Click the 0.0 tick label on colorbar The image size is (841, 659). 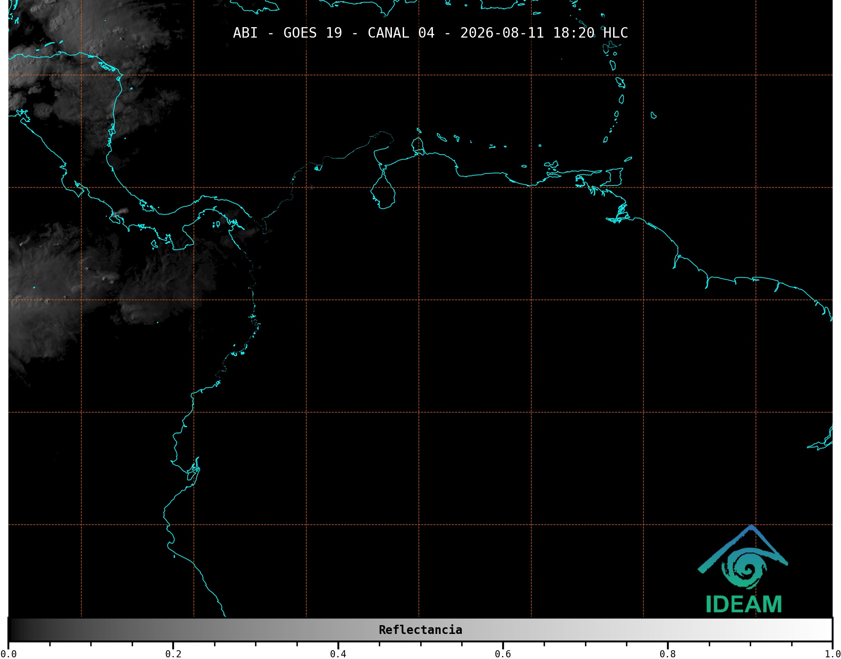8,654
